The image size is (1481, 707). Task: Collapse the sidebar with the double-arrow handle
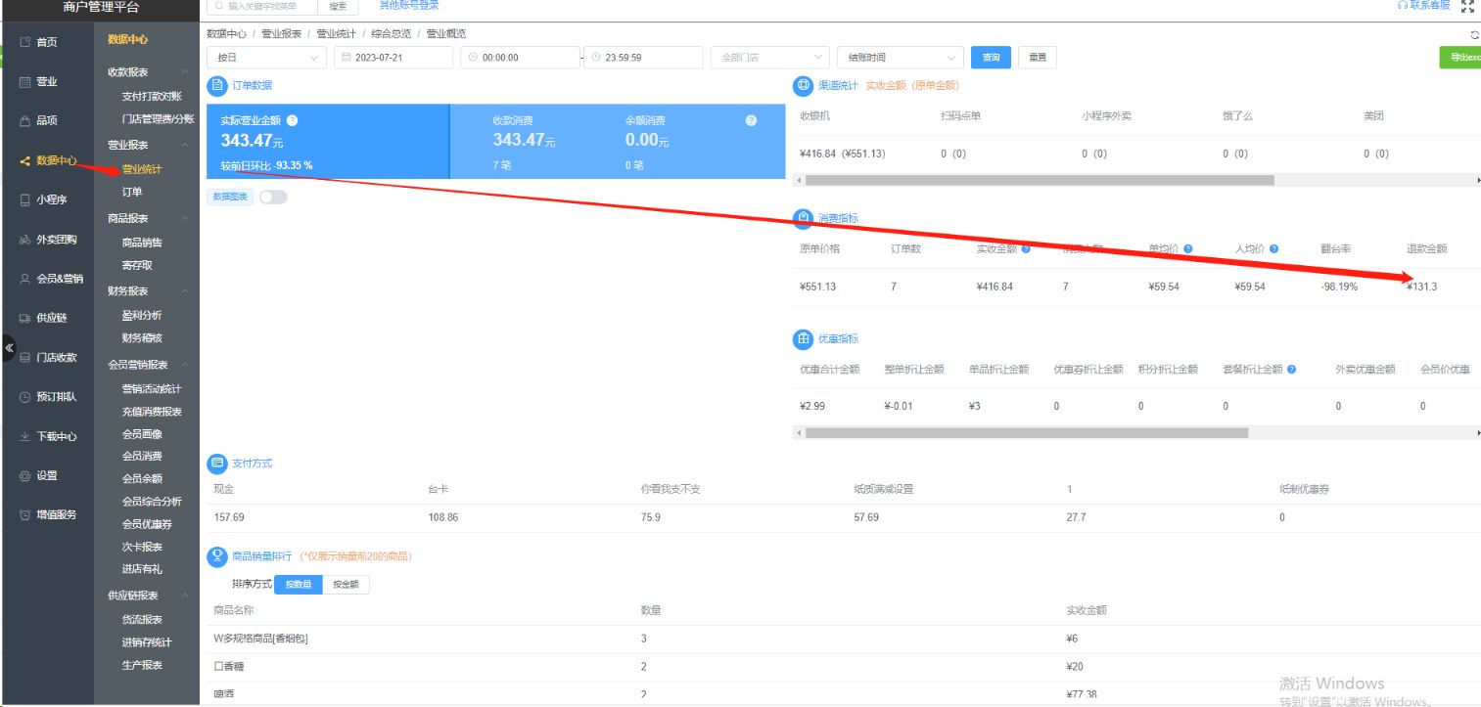(x=9, y=347)
